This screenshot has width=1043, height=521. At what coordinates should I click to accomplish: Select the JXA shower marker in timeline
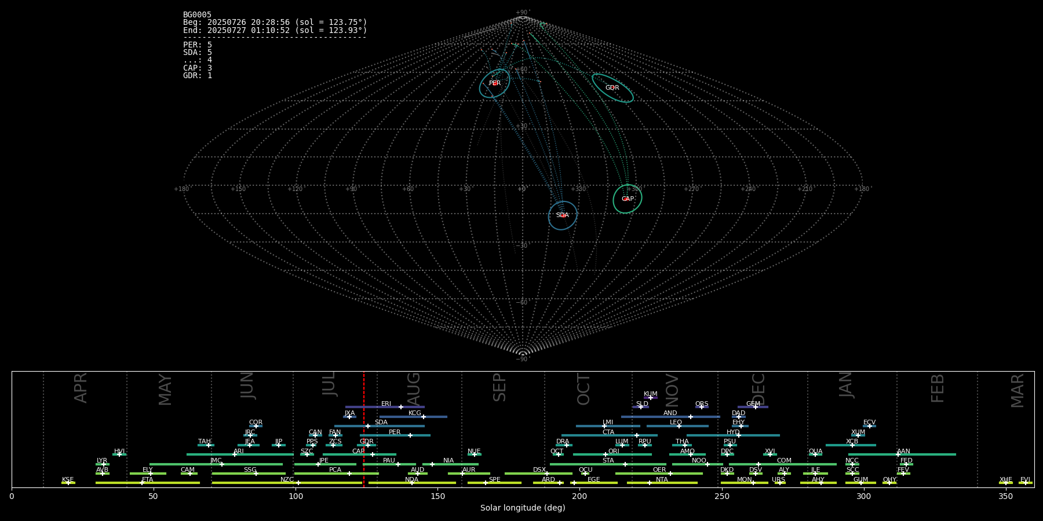349,416
